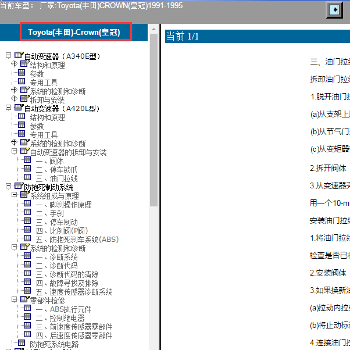Expand the 拆卸与安装 node
Screen dimensions: 350x350
[15, 99]
